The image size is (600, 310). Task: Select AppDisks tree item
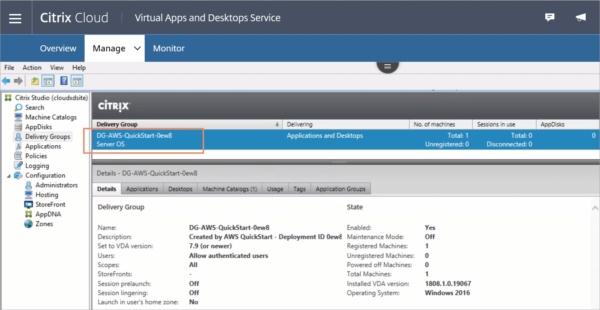click(39, 127)
